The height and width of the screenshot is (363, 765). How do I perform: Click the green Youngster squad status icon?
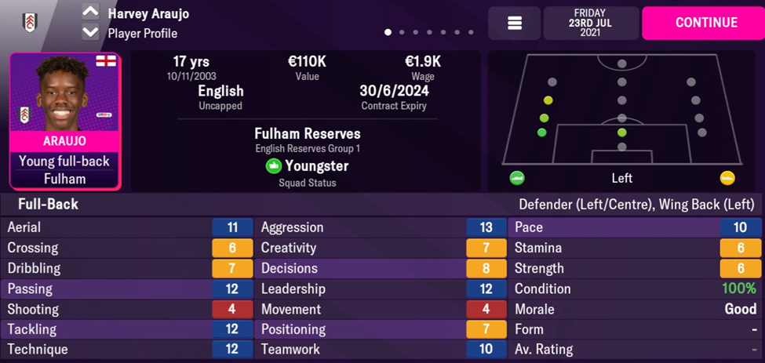pyautogui.click(x=273, y=166)
